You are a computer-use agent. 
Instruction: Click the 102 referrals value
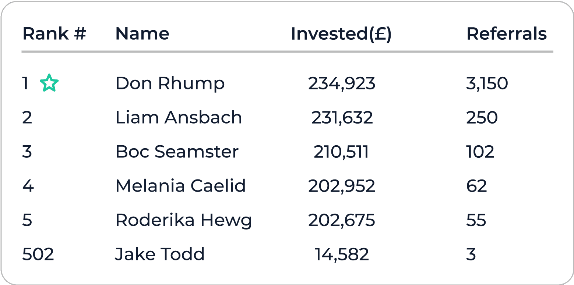coord(480,152)
